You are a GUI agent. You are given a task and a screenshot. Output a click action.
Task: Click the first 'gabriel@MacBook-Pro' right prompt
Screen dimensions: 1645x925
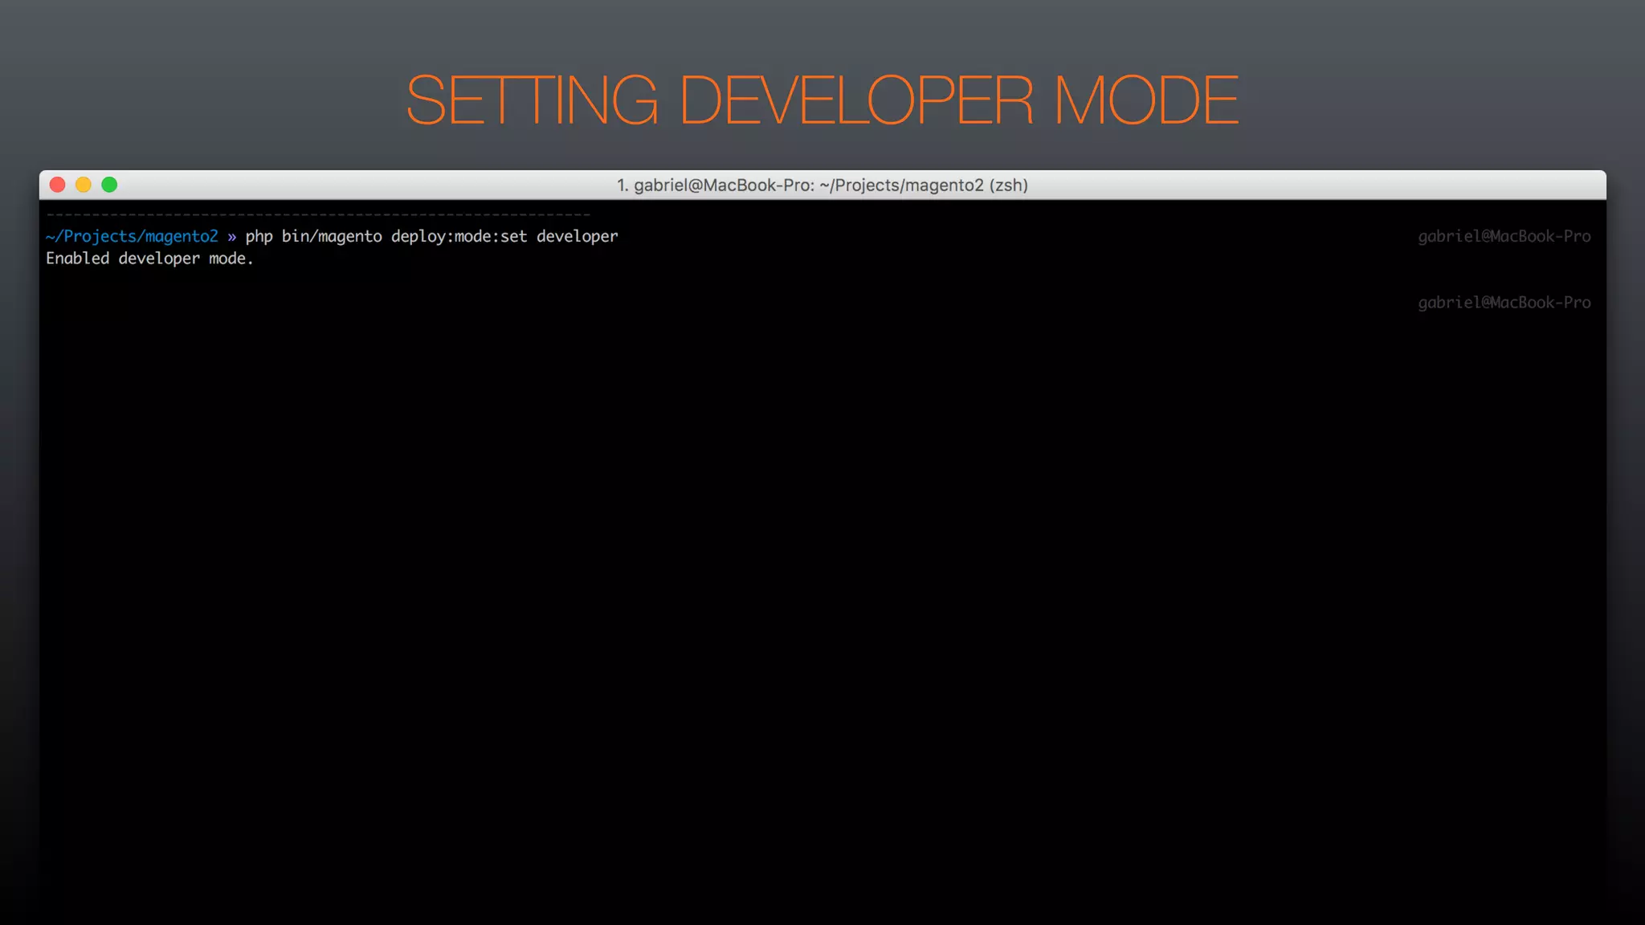click(x=1504, y=237)
